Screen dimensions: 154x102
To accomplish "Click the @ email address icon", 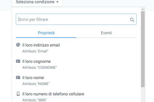I will point(18,45).
